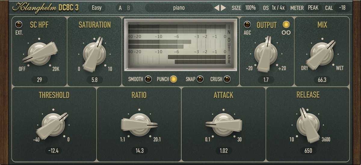Screen dimensions: 361x165
Task: Toggle the EXT. sidechain LED
Action: (x=19, y=24)
